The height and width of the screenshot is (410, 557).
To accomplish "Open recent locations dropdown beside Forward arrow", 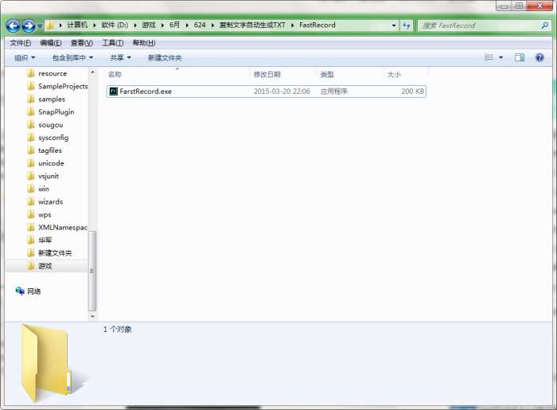I will point(40,26).
